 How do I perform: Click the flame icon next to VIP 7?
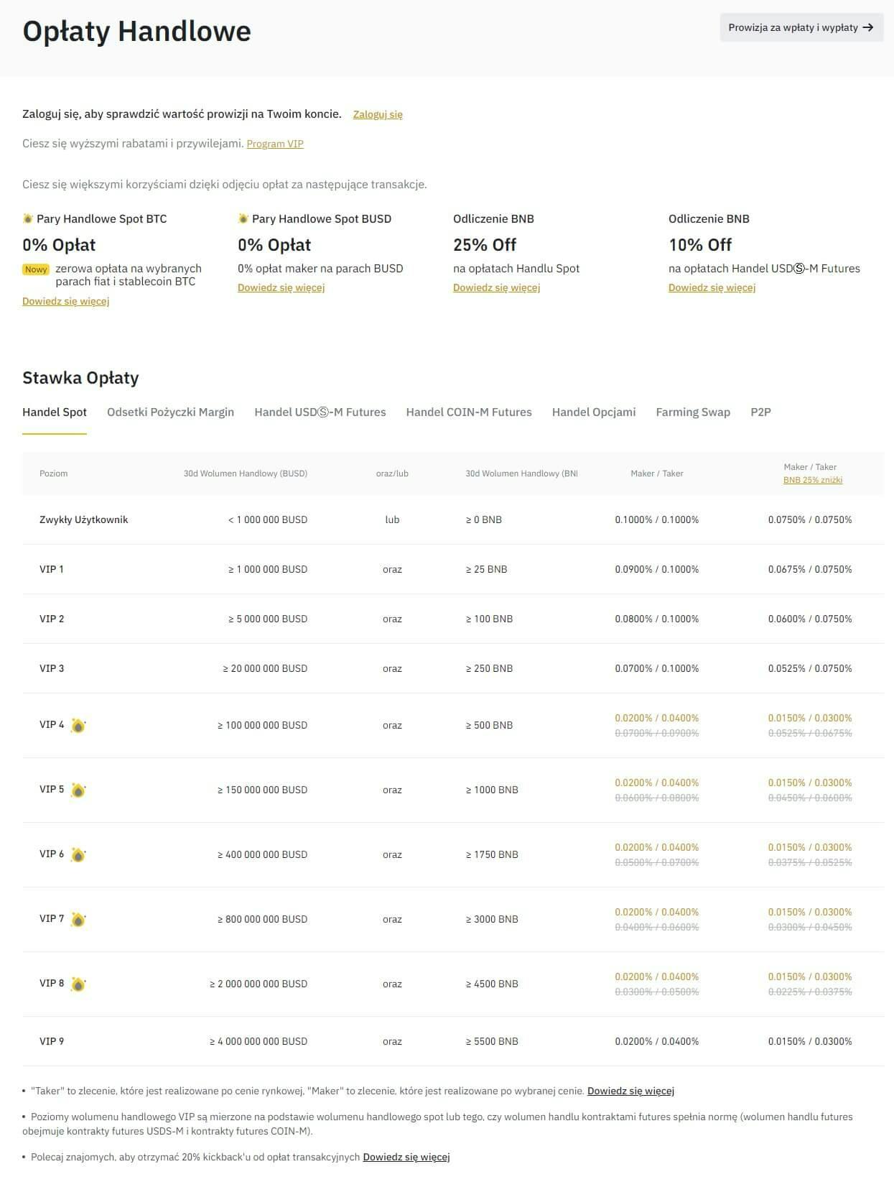pos(78,920)
